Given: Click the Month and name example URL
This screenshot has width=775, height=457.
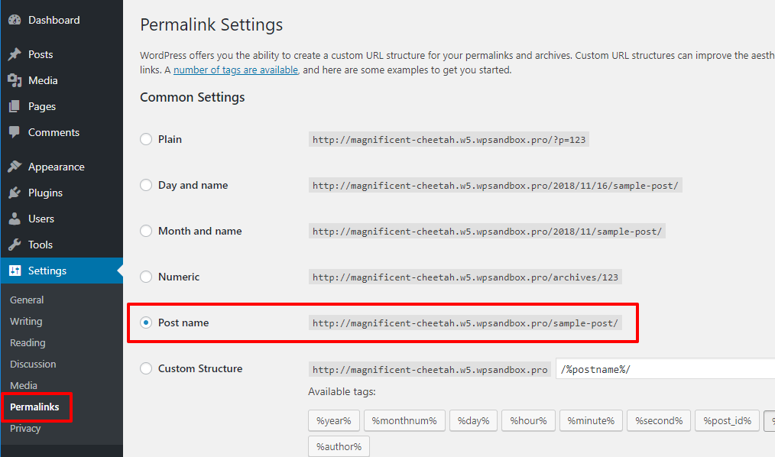Looking at the screenshot, I should click(487, 232).
